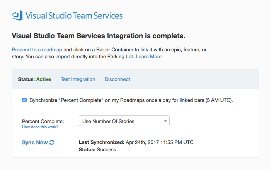Open How does this work? help link

pos(40,127)
